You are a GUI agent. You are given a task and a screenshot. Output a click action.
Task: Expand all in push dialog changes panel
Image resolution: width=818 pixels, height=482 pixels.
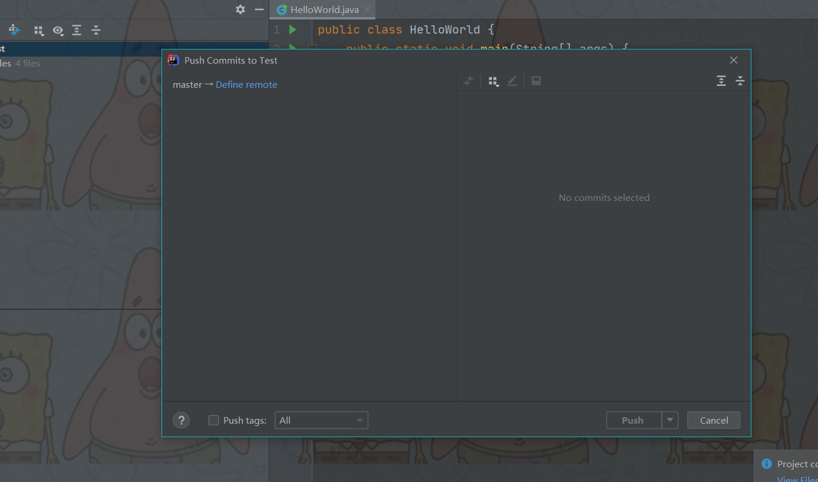tap(721, 81)
